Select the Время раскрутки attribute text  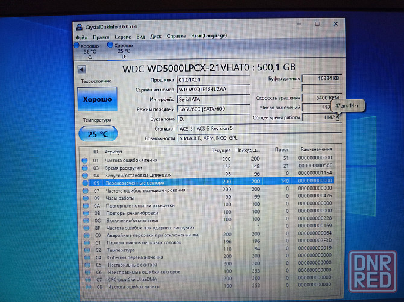pyautogui.click(x=124, y=168)
